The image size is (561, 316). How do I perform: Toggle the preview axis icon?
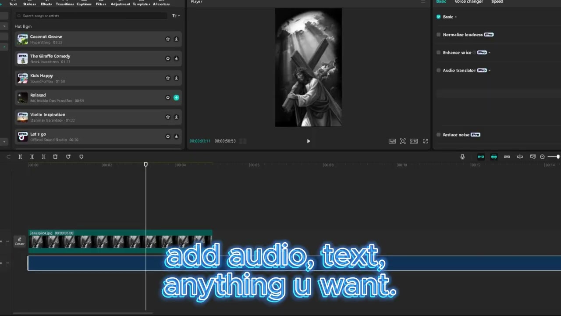[x=520, y=157]
